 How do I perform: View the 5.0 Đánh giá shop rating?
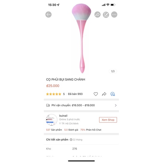(x=71, y=130)
